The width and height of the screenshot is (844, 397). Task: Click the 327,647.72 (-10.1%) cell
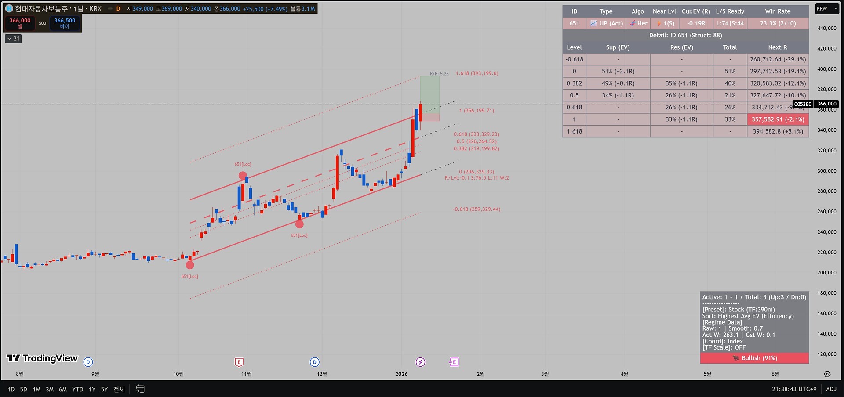(778, 95)
